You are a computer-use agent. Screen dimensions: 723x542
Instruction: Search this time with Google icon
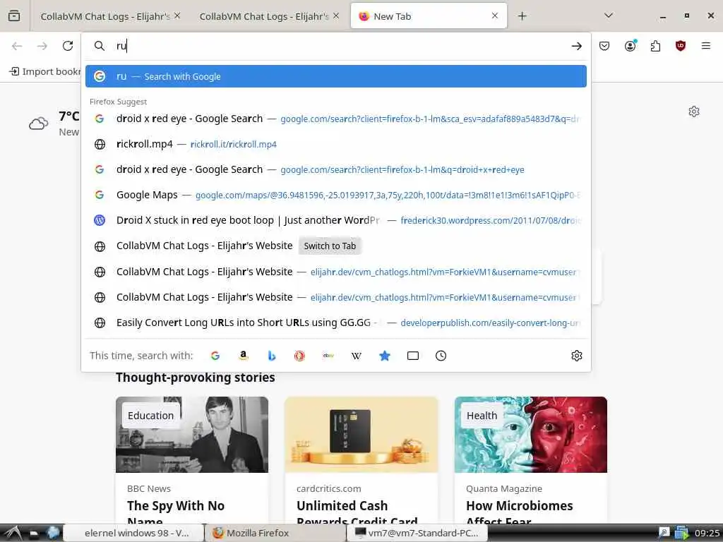pyautogui.click(x=215, y=356)
